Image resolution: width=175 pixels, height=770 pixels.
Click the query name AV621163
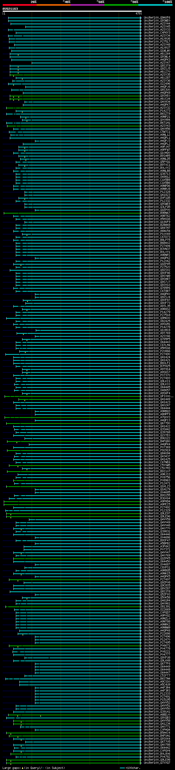10,9
